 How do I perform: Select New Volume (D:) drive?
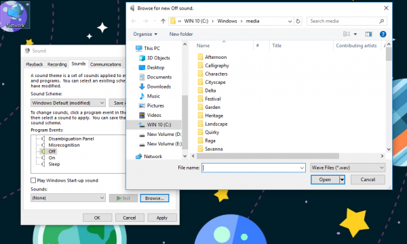160,135
